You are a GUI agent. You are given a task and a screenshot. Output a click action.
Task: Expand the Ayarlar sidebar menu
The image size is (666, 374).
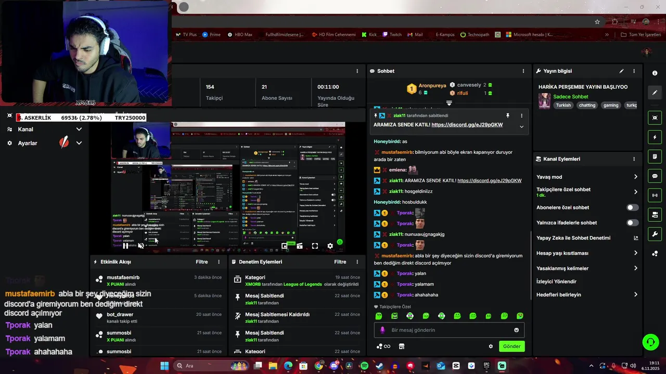79,143
